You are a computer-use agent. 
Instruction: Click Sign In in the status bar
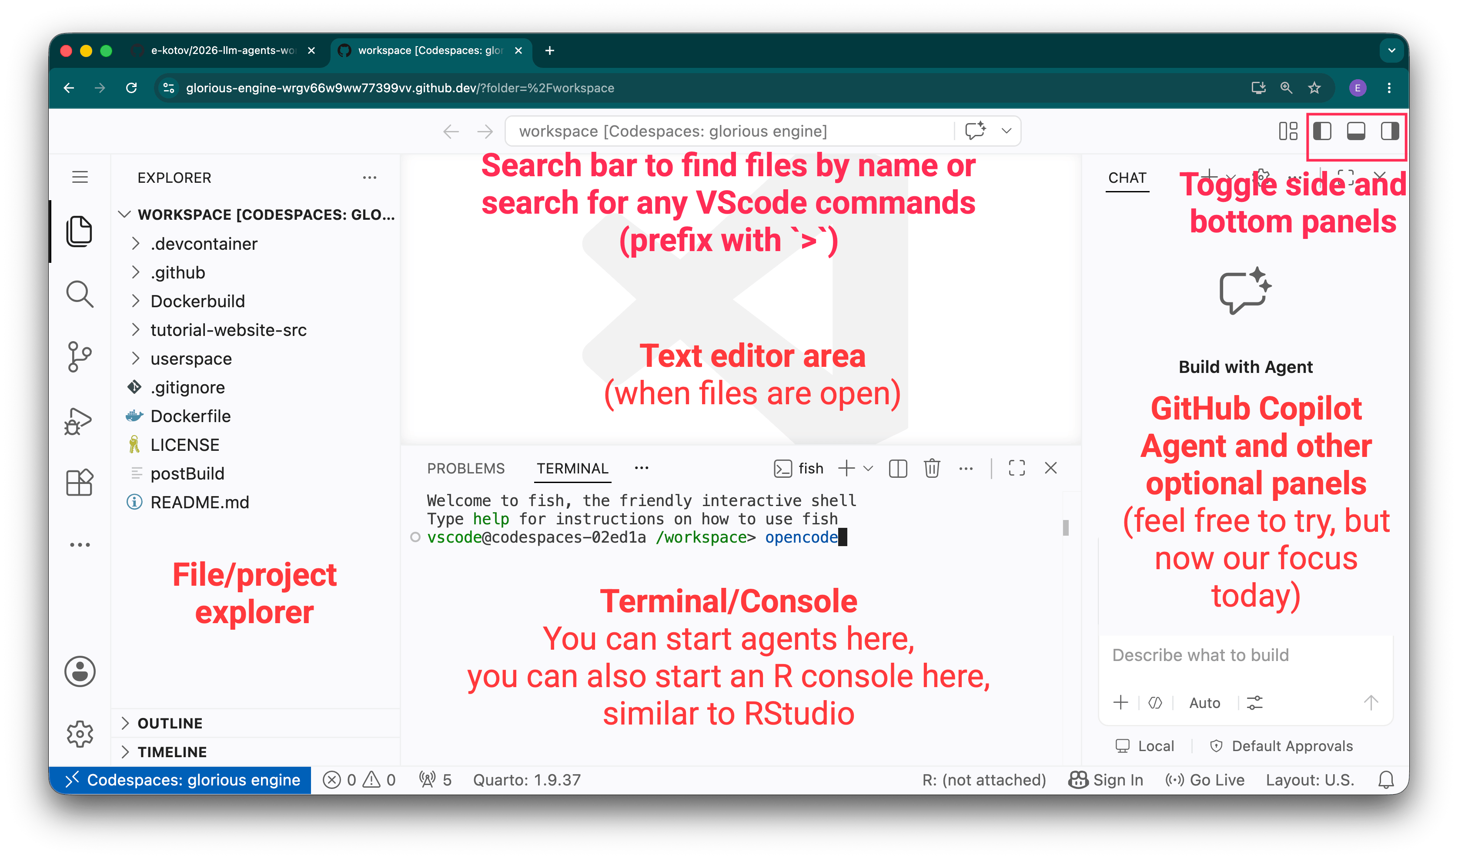point(1106,780)
